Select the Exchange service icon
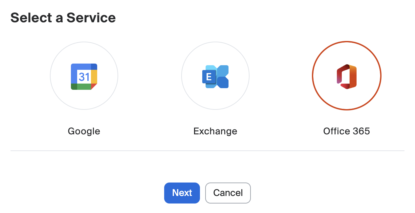Screen dimensions: 415x213 215,77
